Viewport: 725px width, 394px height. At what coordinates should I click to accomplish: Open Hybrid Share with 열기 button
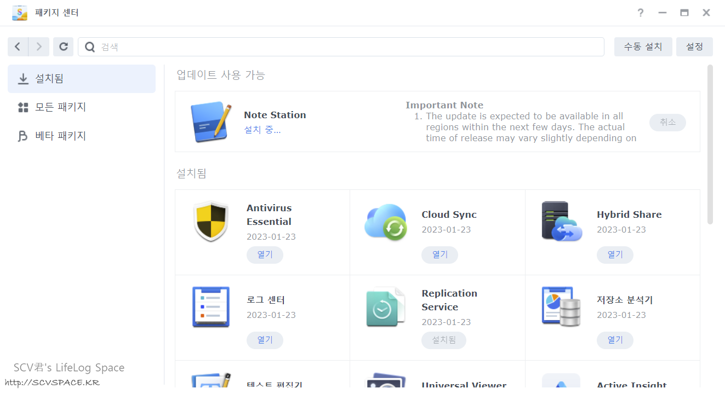tap(615, 255)
